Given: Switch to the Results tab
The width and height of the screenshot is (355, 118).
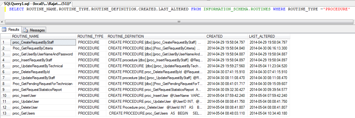Looking at the screenshot, I should pos(11,30).
